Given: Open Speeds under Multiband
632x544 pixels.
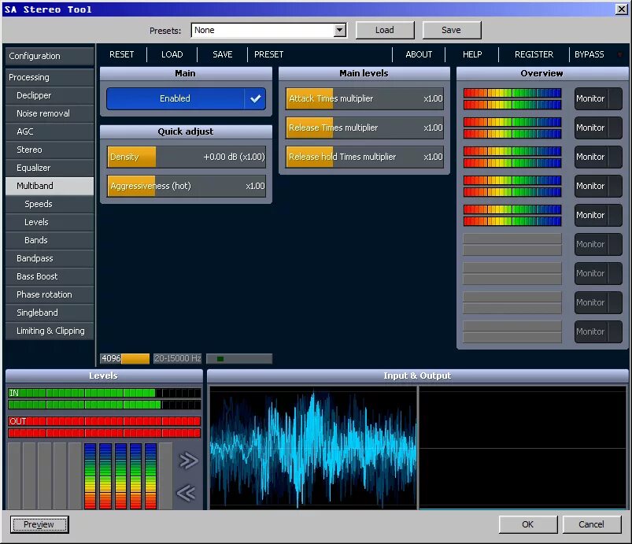Looking at the screenshot, I should click(50, 204).
